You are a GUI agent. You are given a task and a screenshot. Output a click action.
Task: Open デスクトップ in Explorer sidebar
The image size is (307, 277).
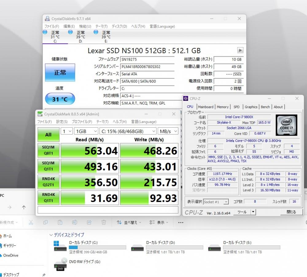tap(10, 275)
